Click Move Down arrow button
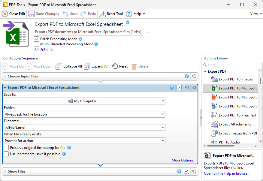The width and height of the screenshot is (263, 181). (x=29, y=66)
